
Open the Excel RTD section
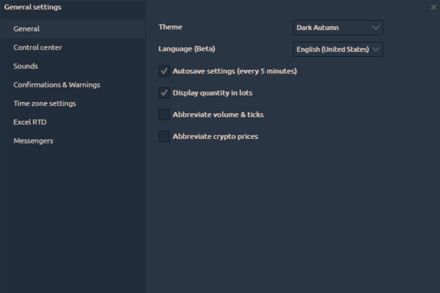30,122
